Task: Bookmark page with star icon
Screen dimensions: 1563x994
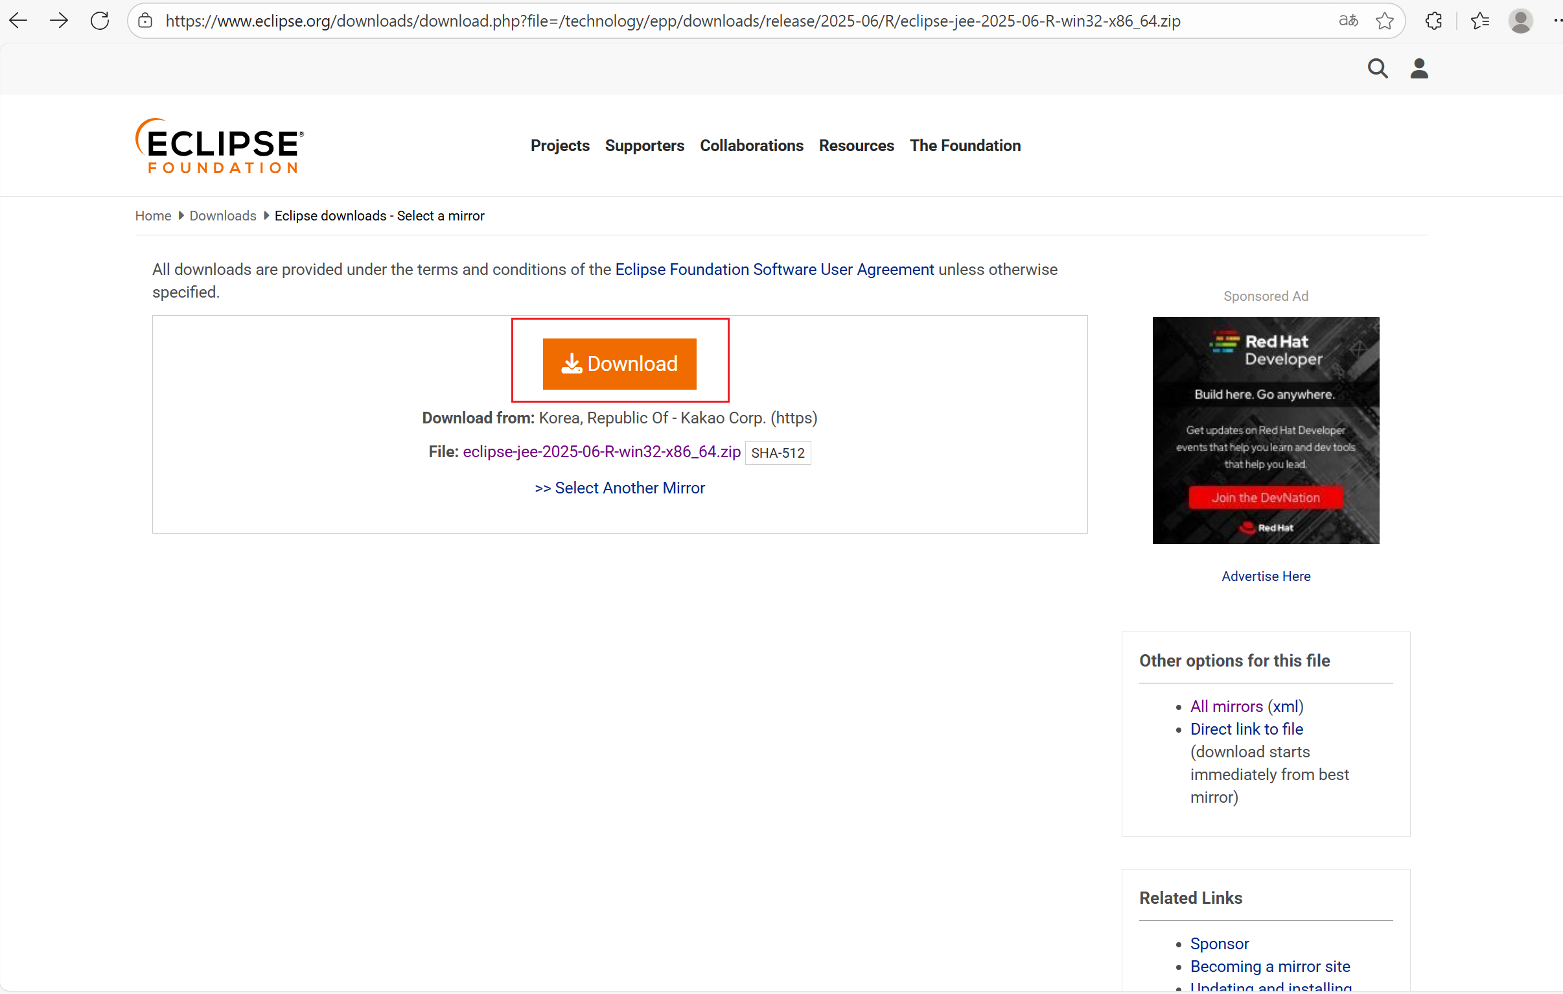Action: point(1385,21)
